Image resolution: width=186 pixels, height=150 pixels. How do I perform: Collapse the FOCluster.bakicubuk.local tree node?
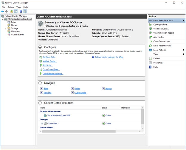coord(2,19)
